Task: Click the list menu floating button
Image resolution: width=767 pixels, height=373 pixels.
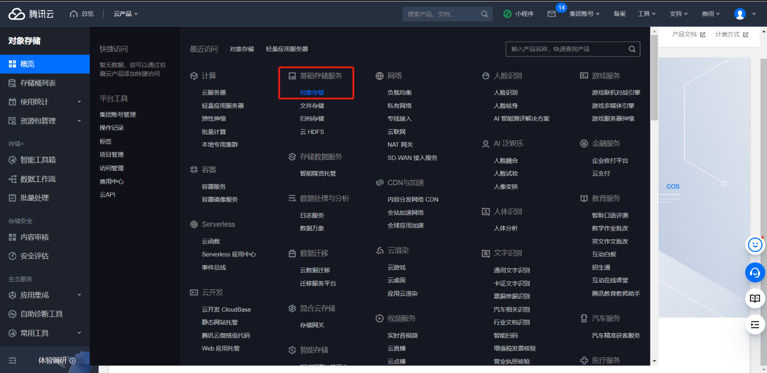Action: pos(755,324)
